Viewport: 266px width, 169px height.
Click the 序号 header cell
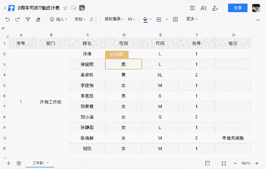[x=21, y=43]
